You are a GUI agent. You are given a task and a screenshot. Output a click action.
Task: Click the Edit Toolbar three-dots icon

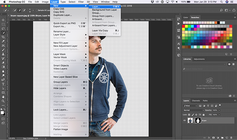[x=3, y=105]
